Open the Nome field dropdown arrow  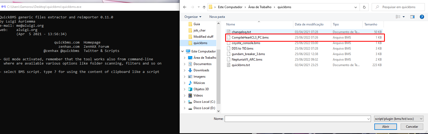click(x=369, y=119)
